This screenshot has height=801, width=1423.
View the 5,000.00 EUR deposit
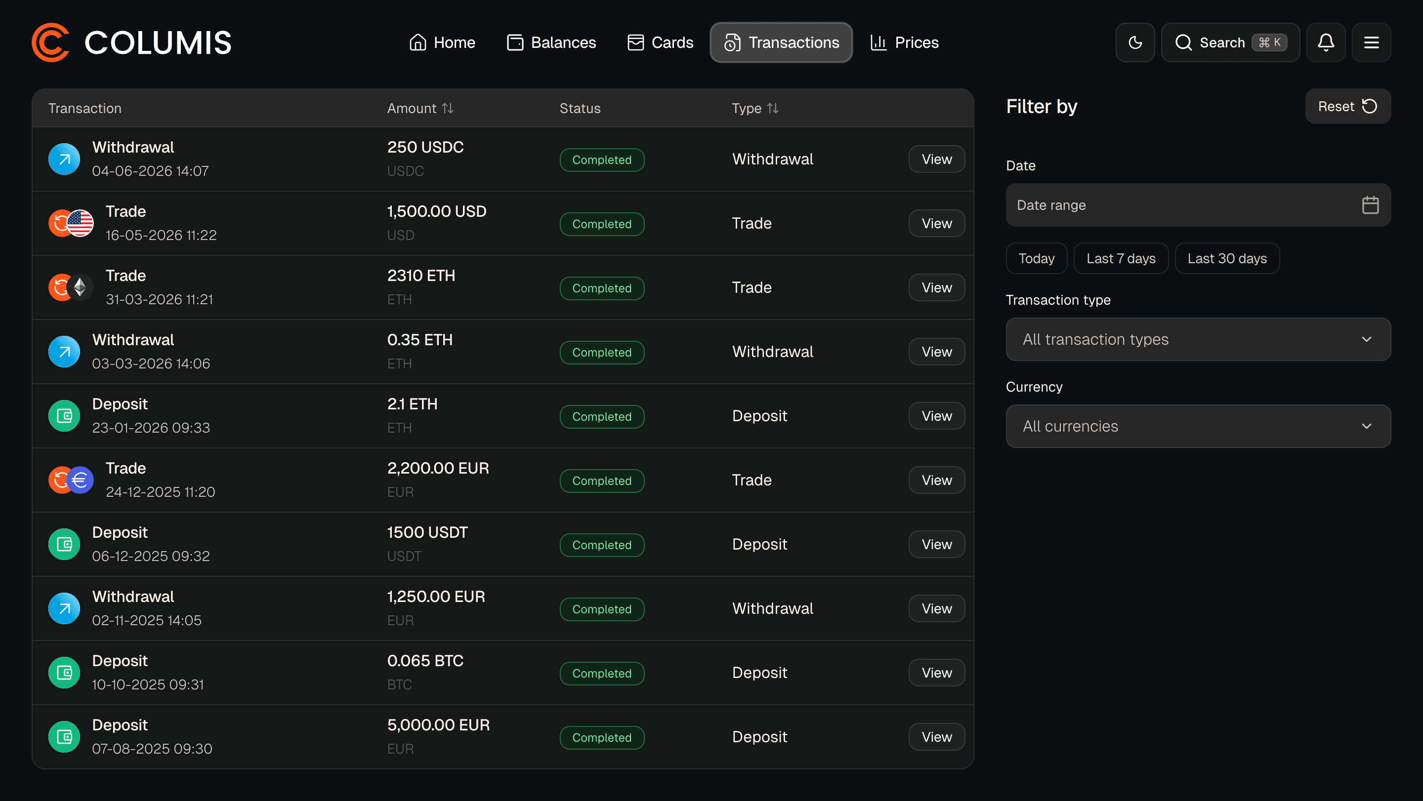(x=936, y=736)
